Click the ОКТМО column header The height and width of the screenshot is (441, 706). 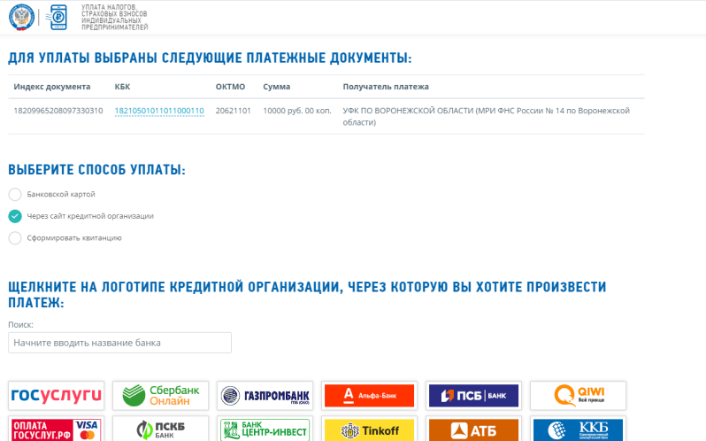click(x=230, y=87)
